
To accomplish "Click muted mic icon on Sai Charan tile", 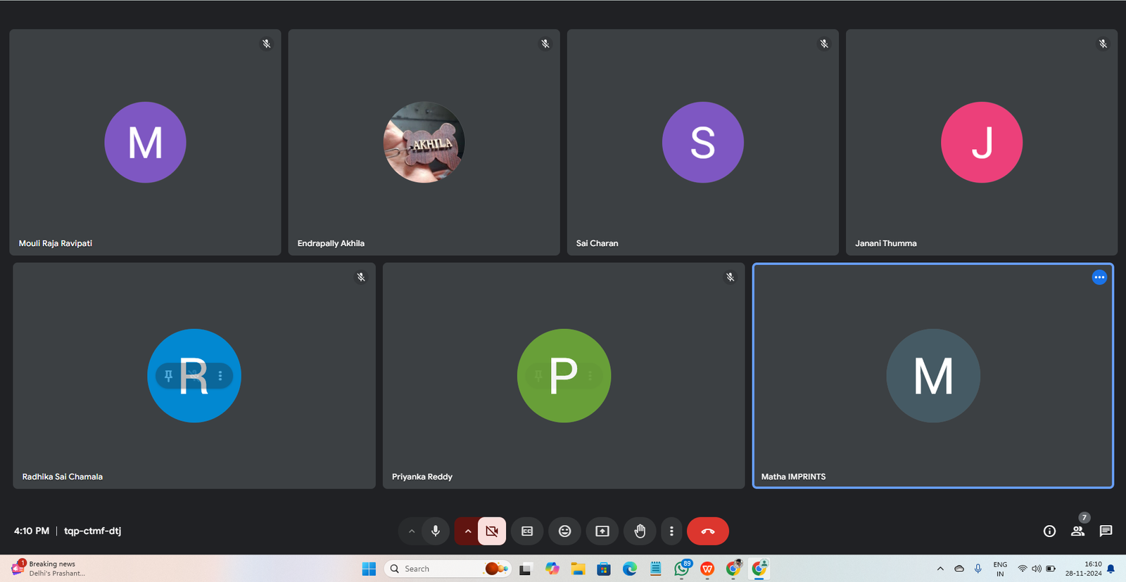I will tap(824, 44).
